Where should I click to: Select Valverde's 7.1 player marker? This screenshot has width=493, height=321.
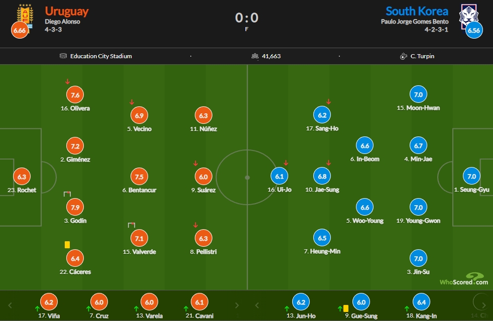[x=139, y=238]
